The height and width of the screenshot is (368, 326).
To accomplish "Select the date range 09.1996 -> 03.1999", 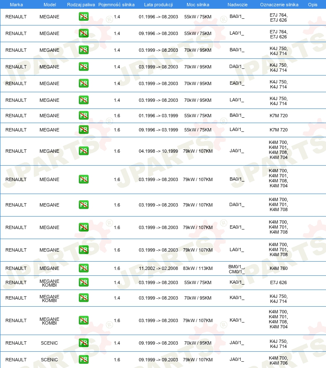I will click(158, 130).
